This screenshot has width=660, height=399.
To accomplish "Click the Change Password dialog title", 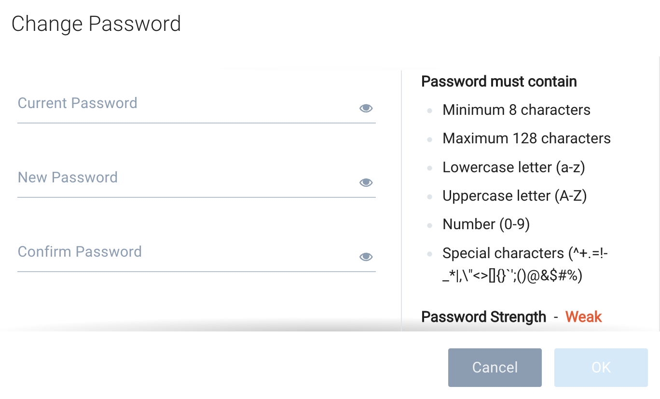I will click(x=96, y=23).
